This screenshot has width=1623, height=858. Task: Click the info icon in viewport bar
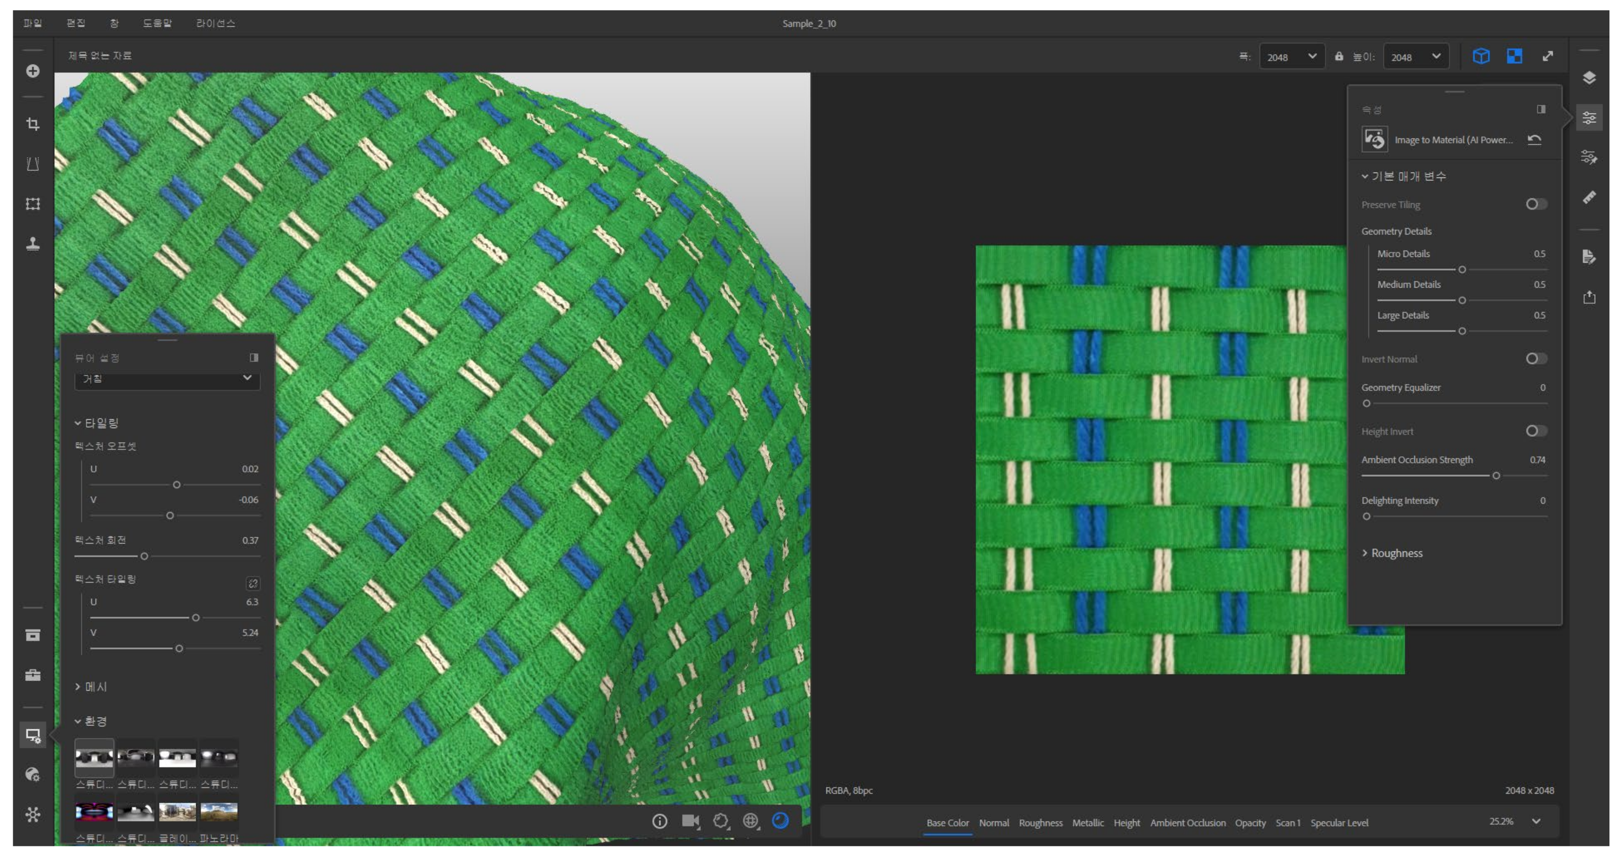pyautogui.click(x=659, y=821)
